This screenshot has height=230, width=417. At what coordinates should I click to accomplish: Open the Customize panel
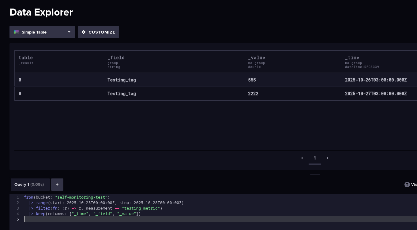[x=98, y=32]
